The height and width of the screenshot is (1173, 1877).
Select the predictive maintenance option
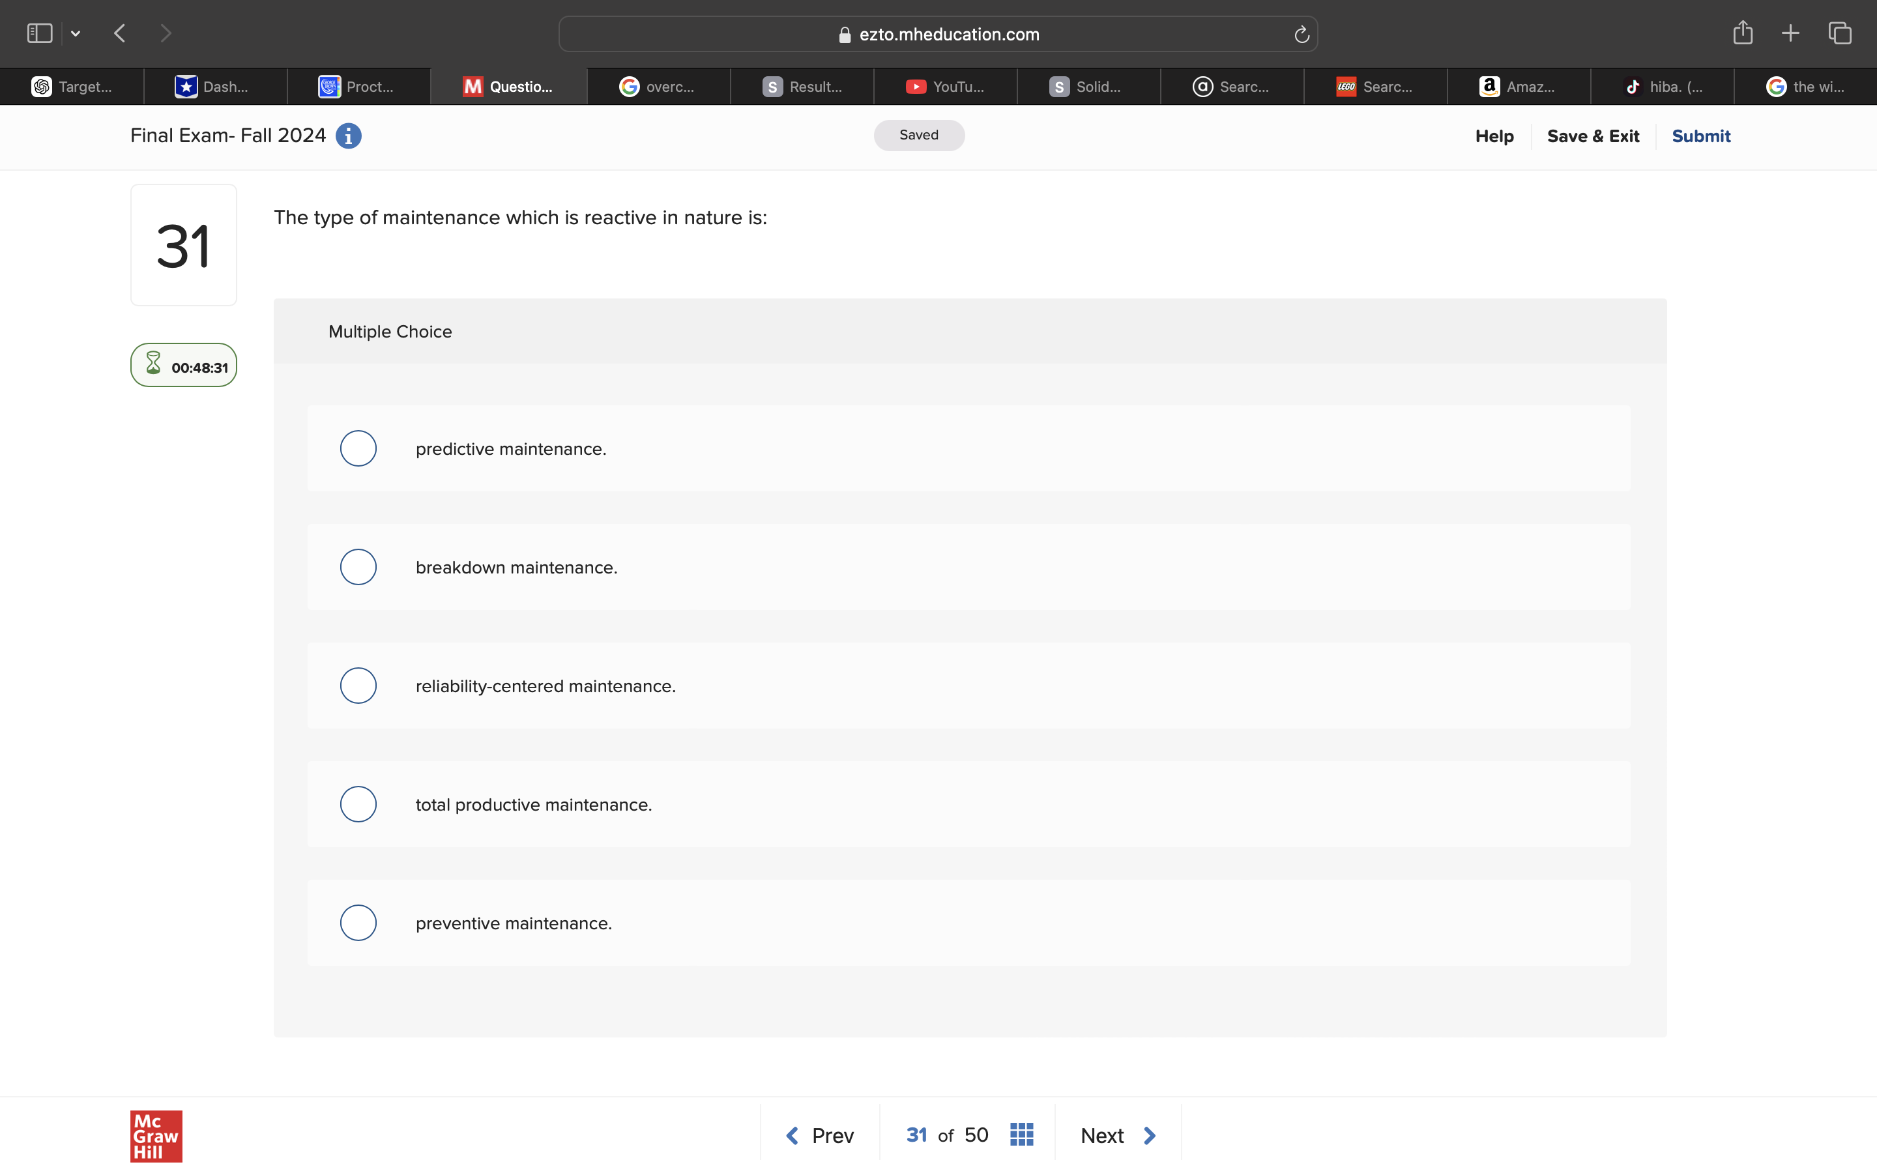(358, 448)
